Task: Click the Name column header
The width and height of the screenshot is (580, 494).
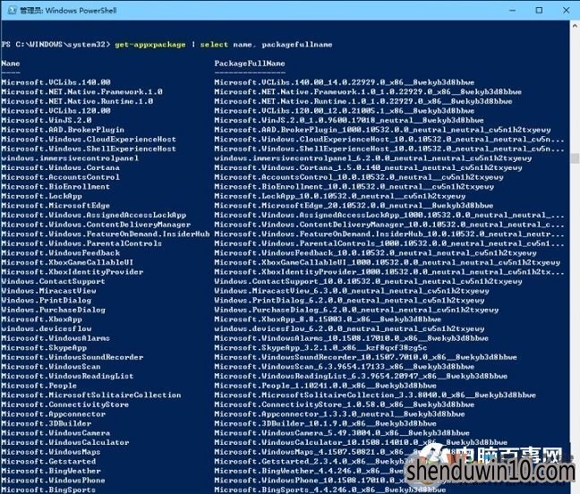Action: (x=11, y=64)
